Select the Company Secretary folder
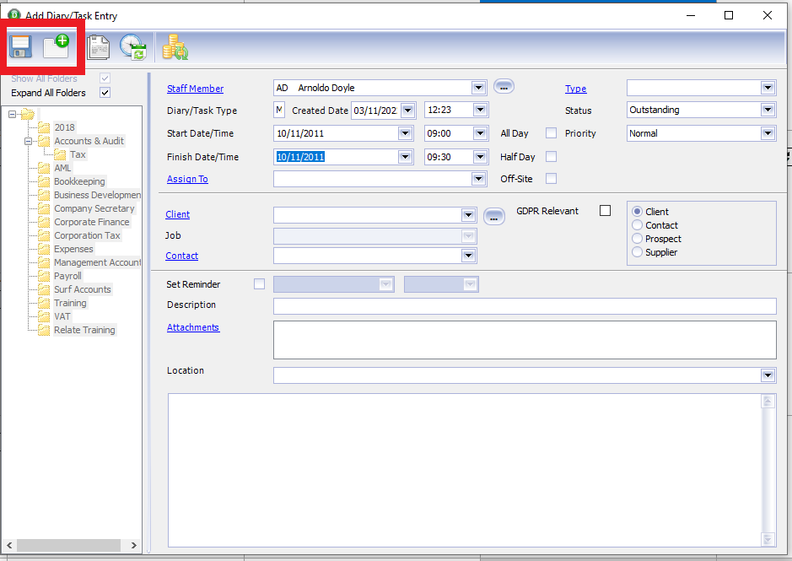 pyautogui.click(x=94, y=208)
